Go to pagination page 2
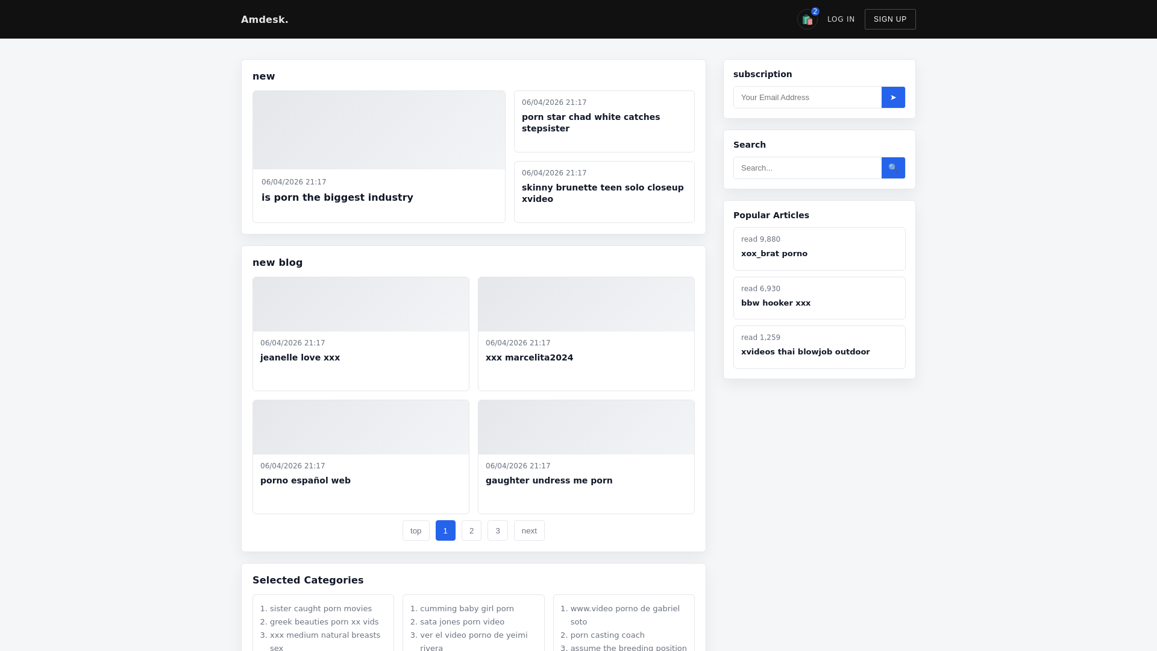 point(471,530)
